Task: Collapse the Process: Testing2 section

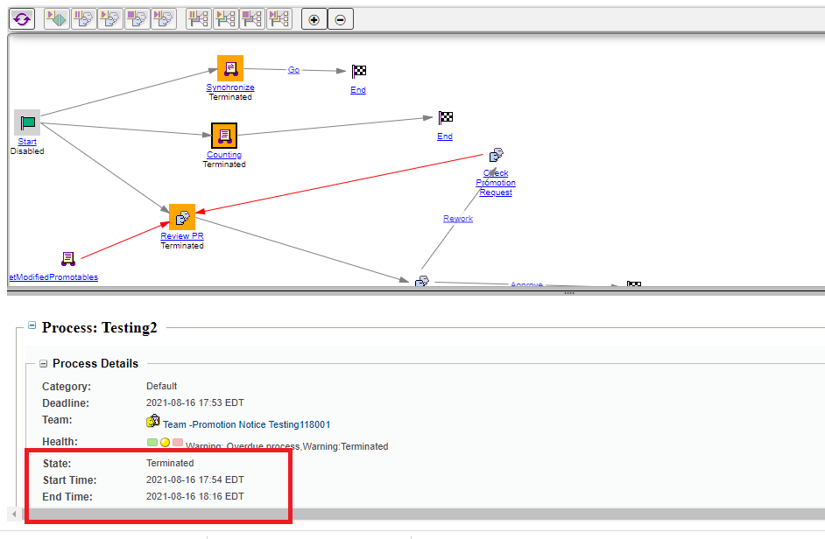Action: 31,325
